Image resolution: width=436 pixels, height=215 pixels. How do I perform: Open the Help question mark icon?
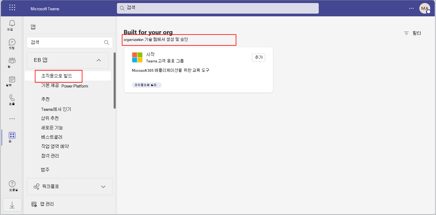point(12,184)
